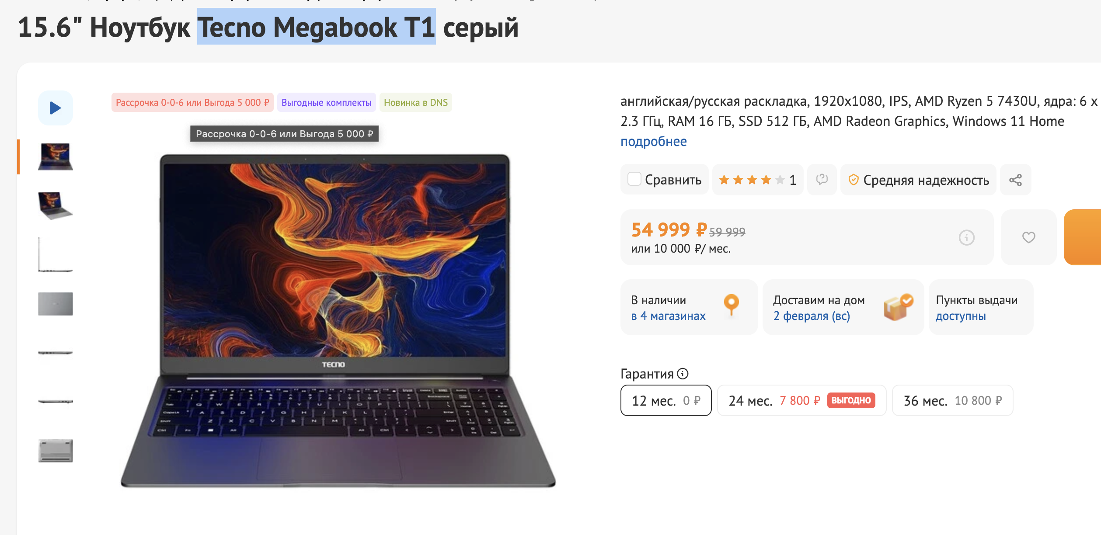Image resolution: width=1101 pixels, height=535 pixels.
Task: Open Выгодные комплекты tag
Action: click(x=326, y=102)
